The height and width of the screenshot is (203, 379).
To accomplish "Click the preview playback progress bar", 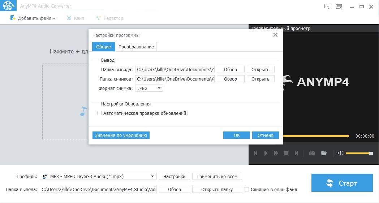I will (316, 136).
